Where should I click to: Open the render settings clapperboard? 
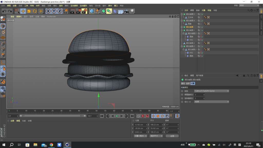coord(84,11)
